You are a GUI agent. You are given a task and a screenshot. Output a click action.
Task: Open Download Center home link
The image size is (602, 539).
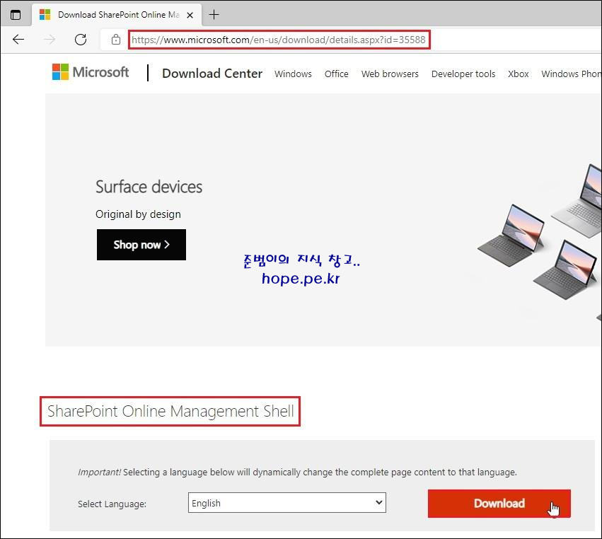[x=212, y=74]
